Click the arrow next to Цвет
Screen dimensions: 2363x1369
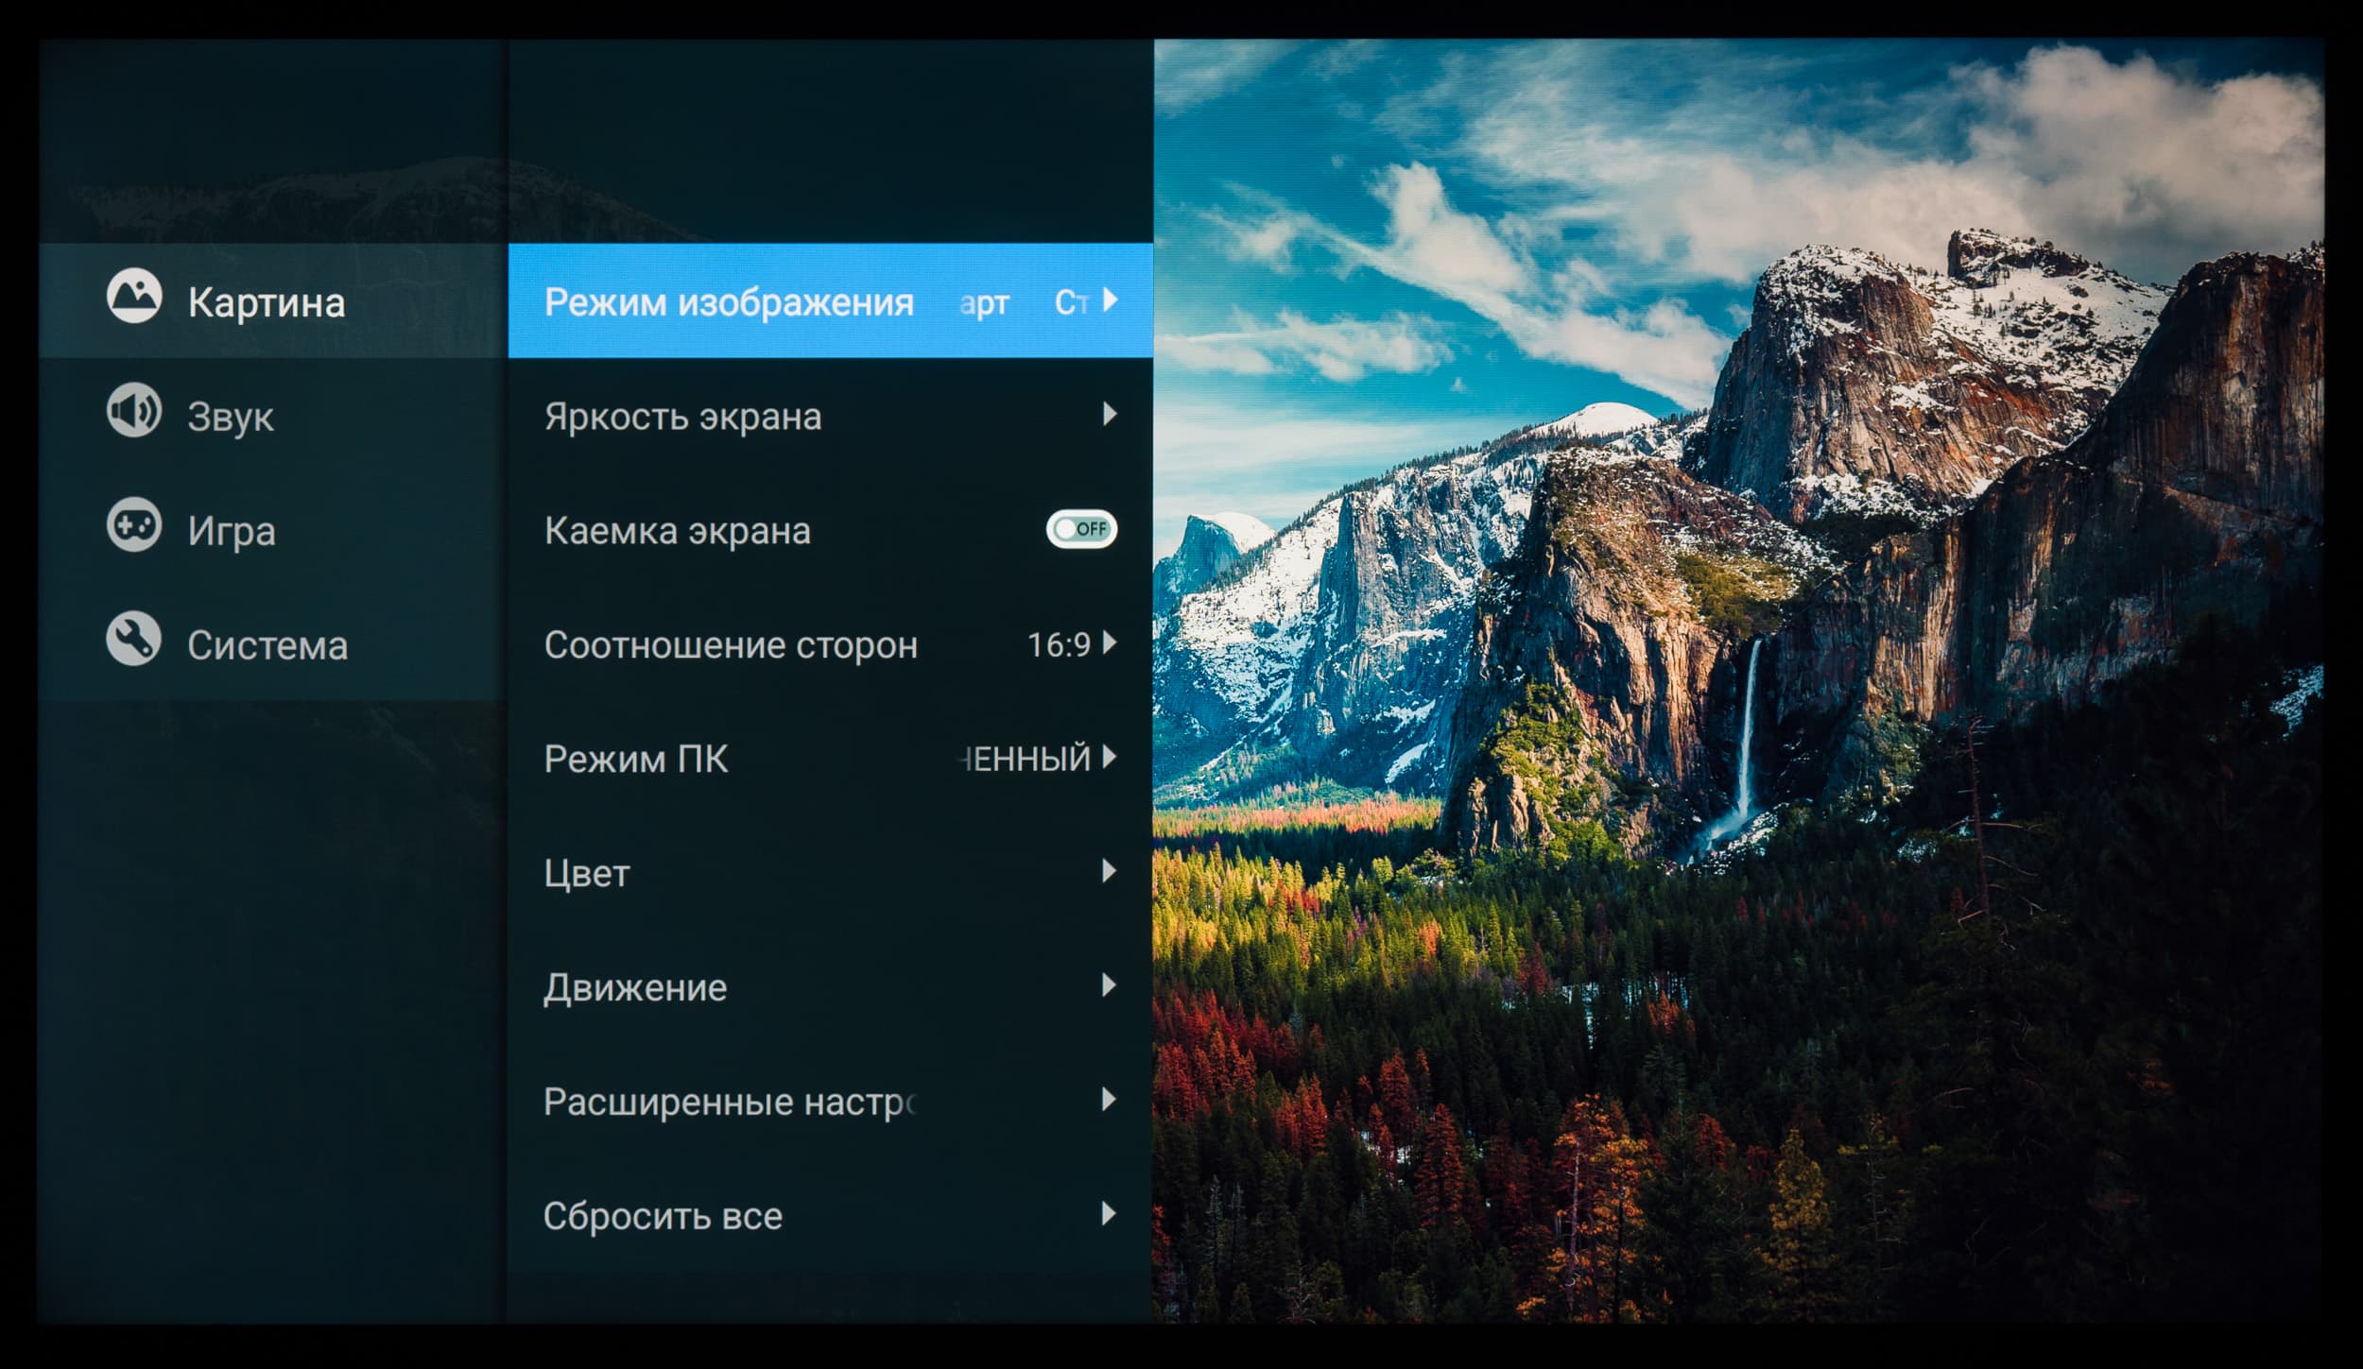1109,871
